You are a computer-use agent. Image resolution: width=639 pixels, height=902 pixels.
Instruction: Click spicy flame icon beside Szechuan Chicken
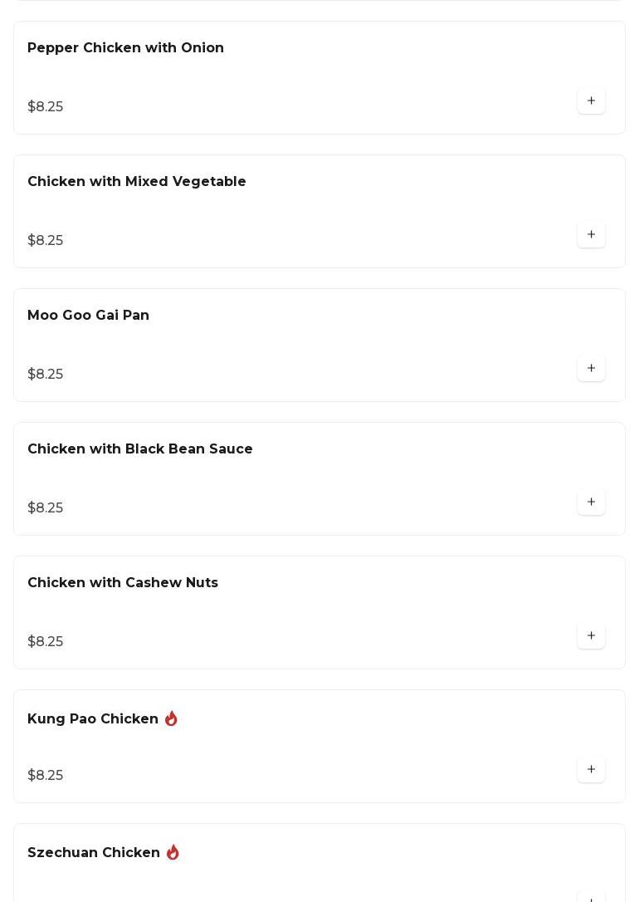[x=173, y=852]
